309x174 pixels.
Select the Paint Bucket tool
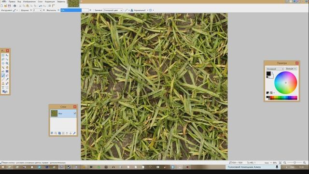point(3,71)
